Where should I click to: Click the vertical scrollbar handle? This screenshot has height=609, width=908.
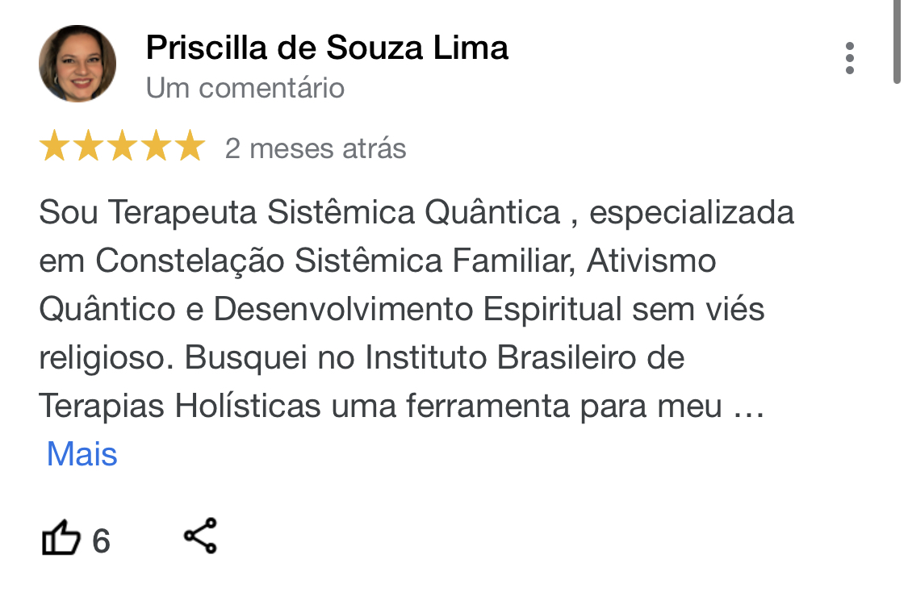[897, 40]
